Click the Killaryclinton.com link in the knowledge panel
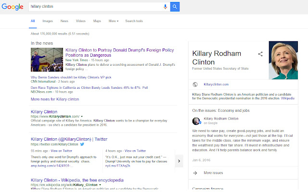 point(216,84)
